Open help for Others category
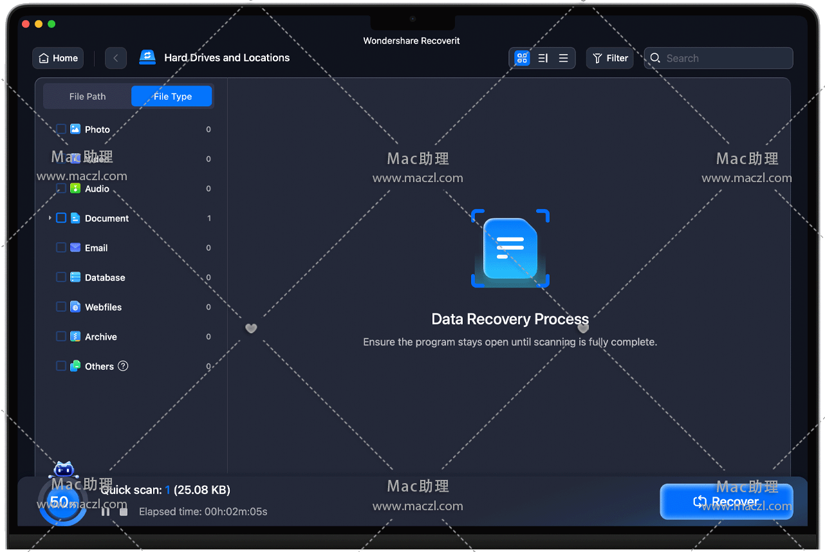The width and height of the screenshot is (825, 552). click(123, 366)
